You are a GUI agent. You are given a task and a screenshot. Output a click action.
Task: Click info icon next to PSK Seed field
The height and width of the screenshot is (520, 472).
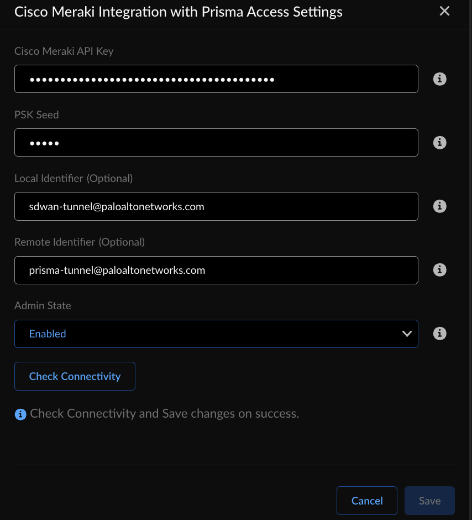439,143
